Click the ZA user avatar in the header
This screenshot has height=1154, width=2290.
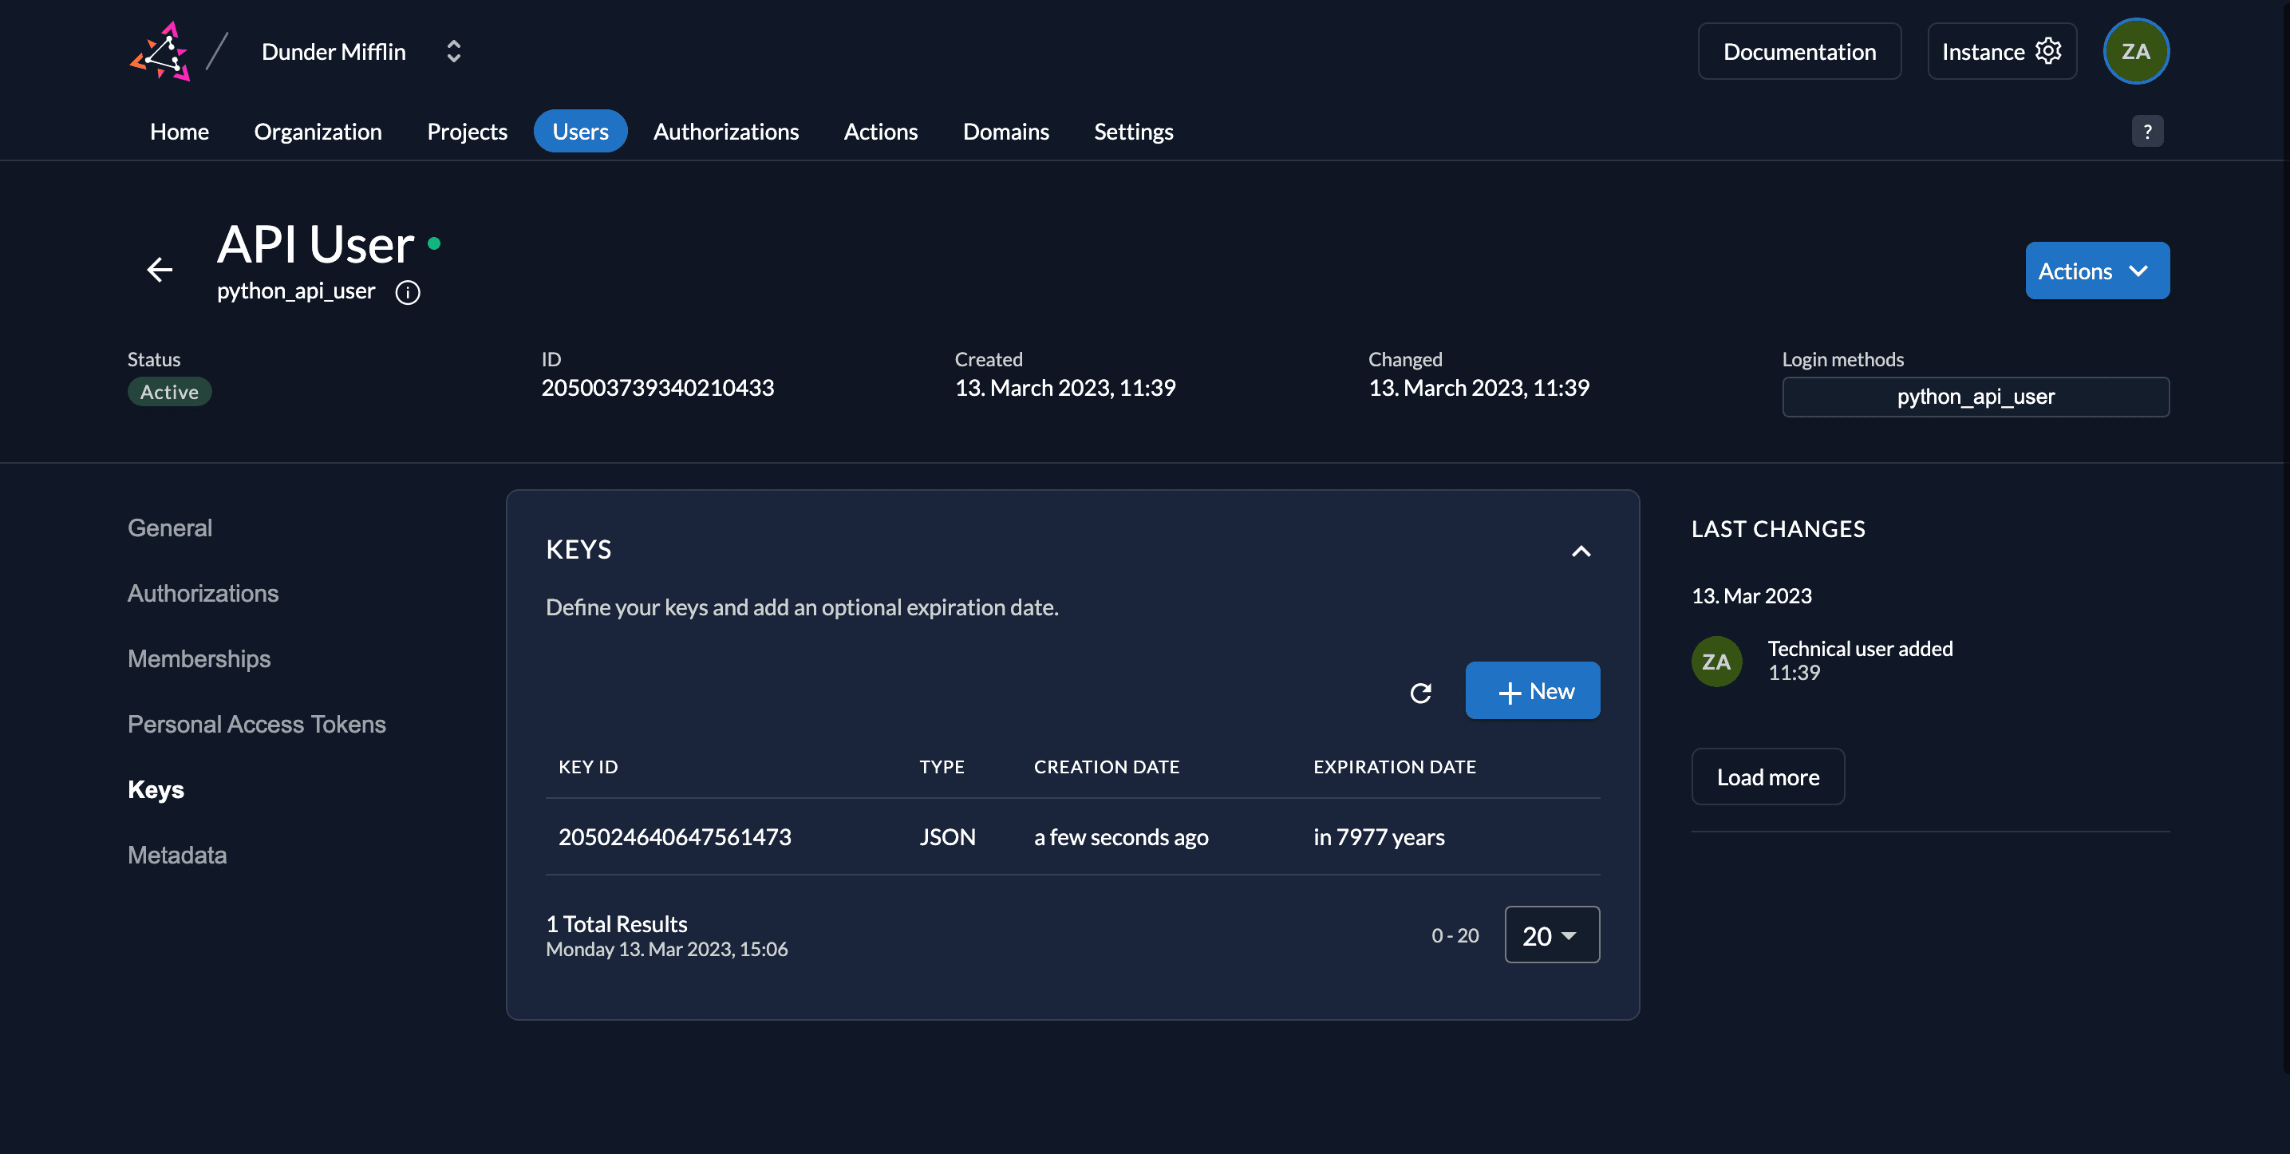2135,52
